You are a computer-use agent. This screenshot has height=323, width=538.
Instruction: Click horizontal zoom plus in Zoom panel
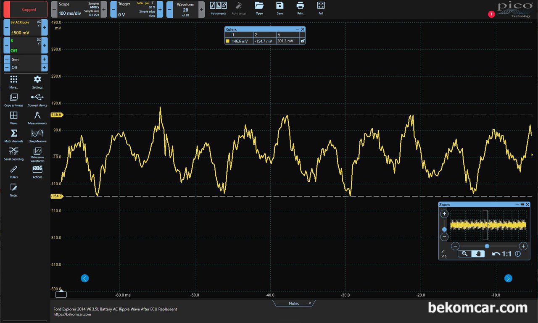click(x=523, y=246)
